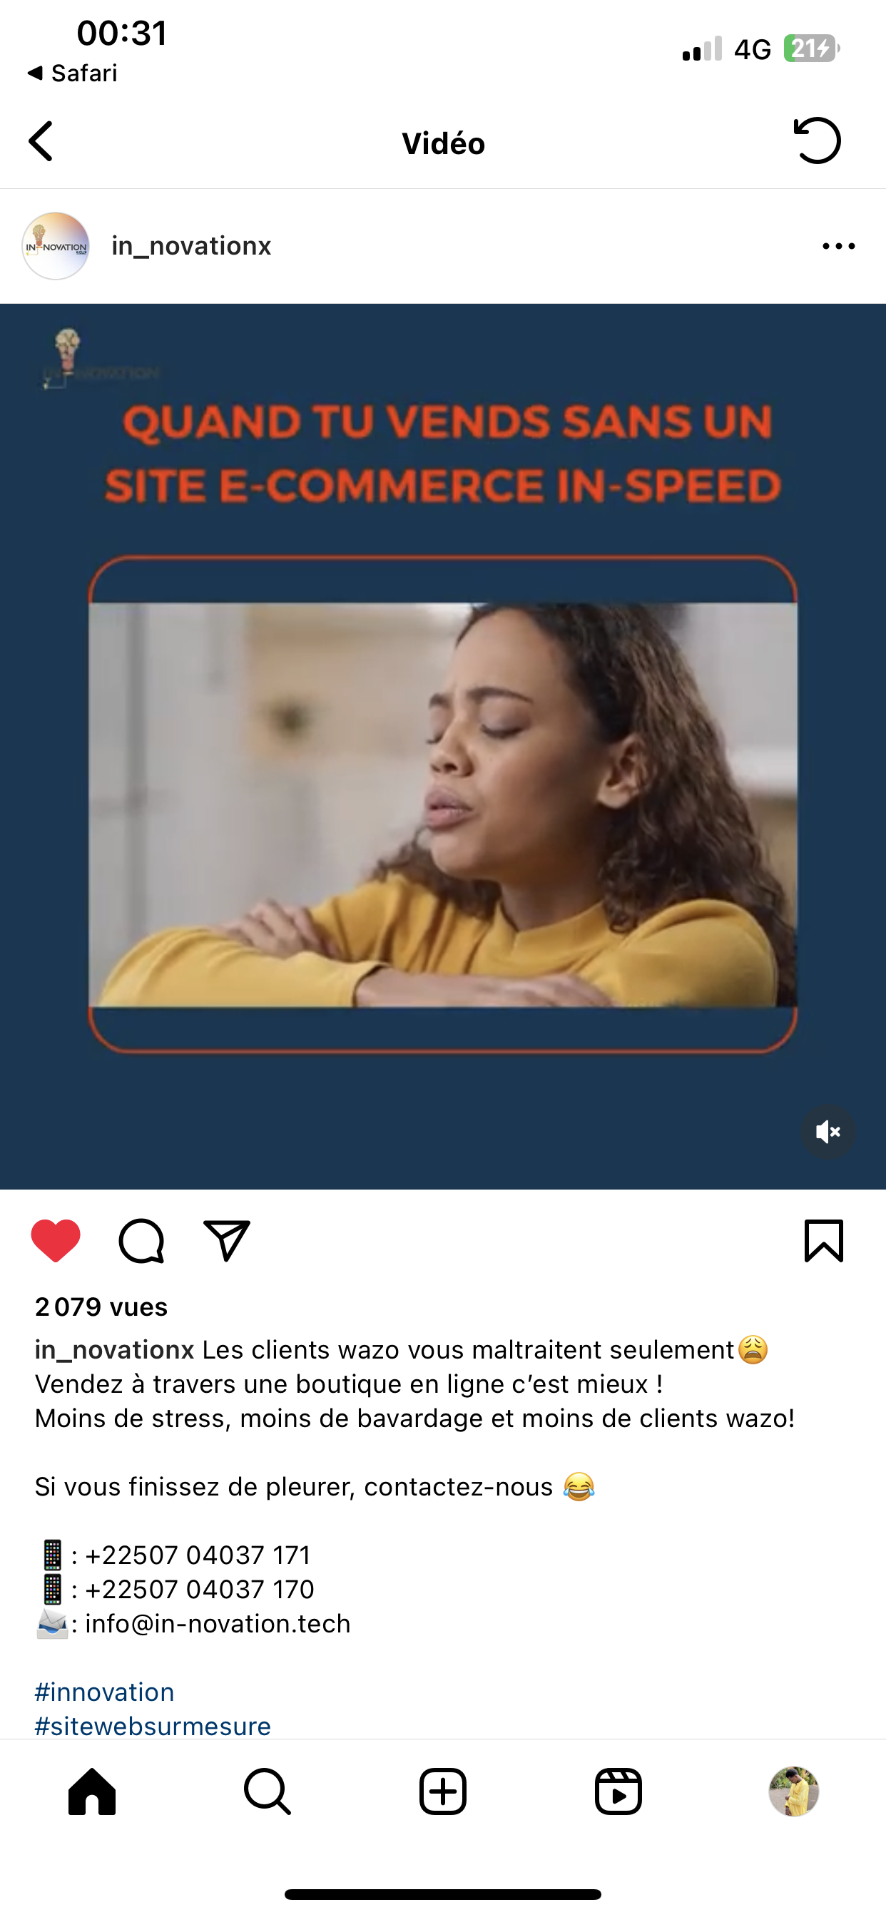Go to Home tab

pyautogui.click(x=92, y=1792)
